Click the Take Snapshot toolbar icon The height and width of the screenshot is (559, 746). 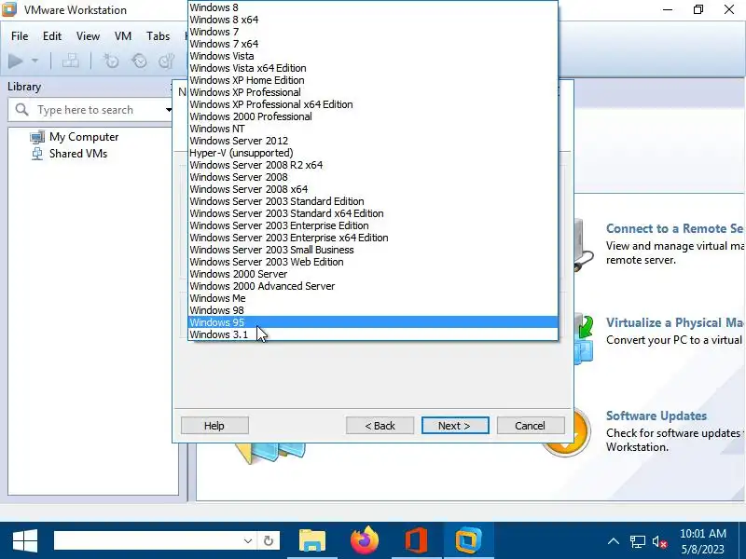pyautogui.click(x=111, y=61)
